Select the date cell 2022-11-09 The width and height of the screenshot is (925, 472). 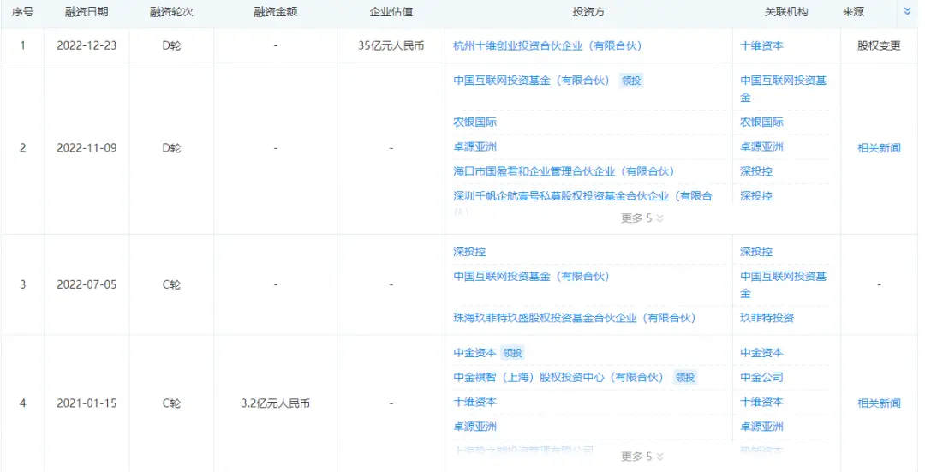click(x=87, y=148)
